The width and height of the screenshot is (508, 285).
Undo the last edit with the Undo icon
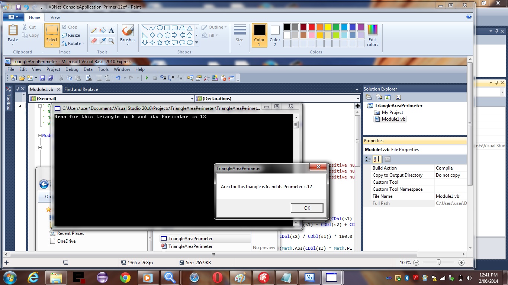pos(119,78)
